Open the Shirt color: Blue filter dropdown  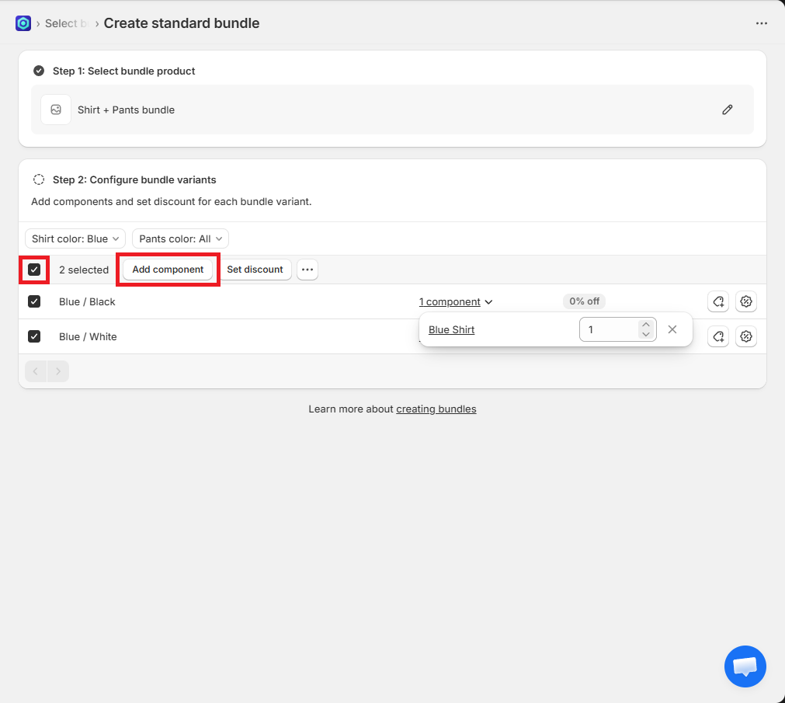click(75, 238)
